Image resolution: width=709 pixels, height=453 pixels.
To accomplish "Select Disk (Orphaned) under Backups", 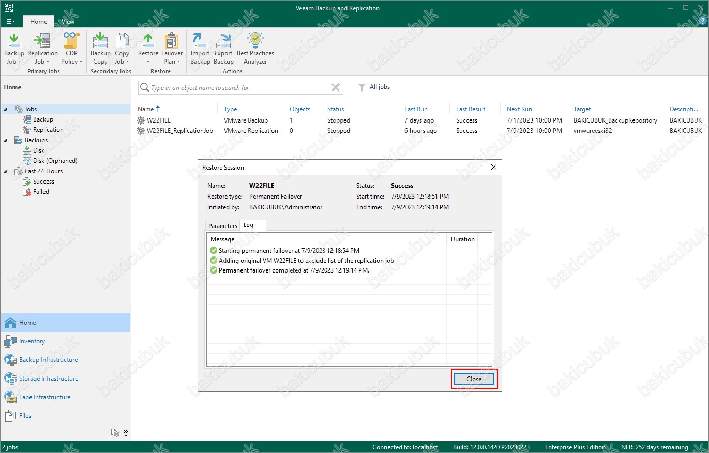I will [55, 161].
